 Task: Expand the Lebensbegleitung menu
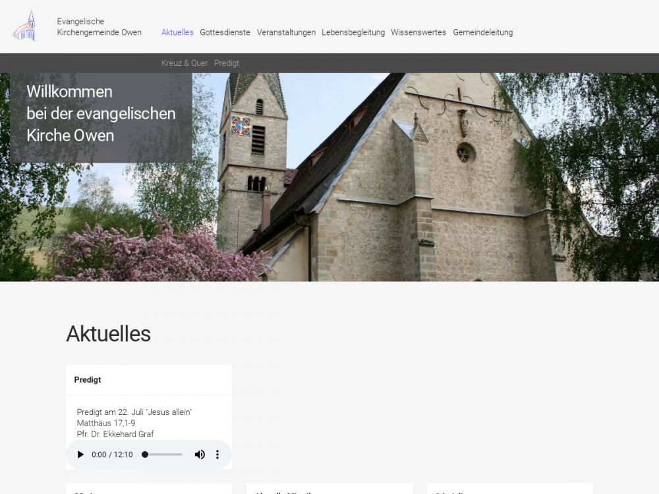pyautogui.click(x=353, y=32)
